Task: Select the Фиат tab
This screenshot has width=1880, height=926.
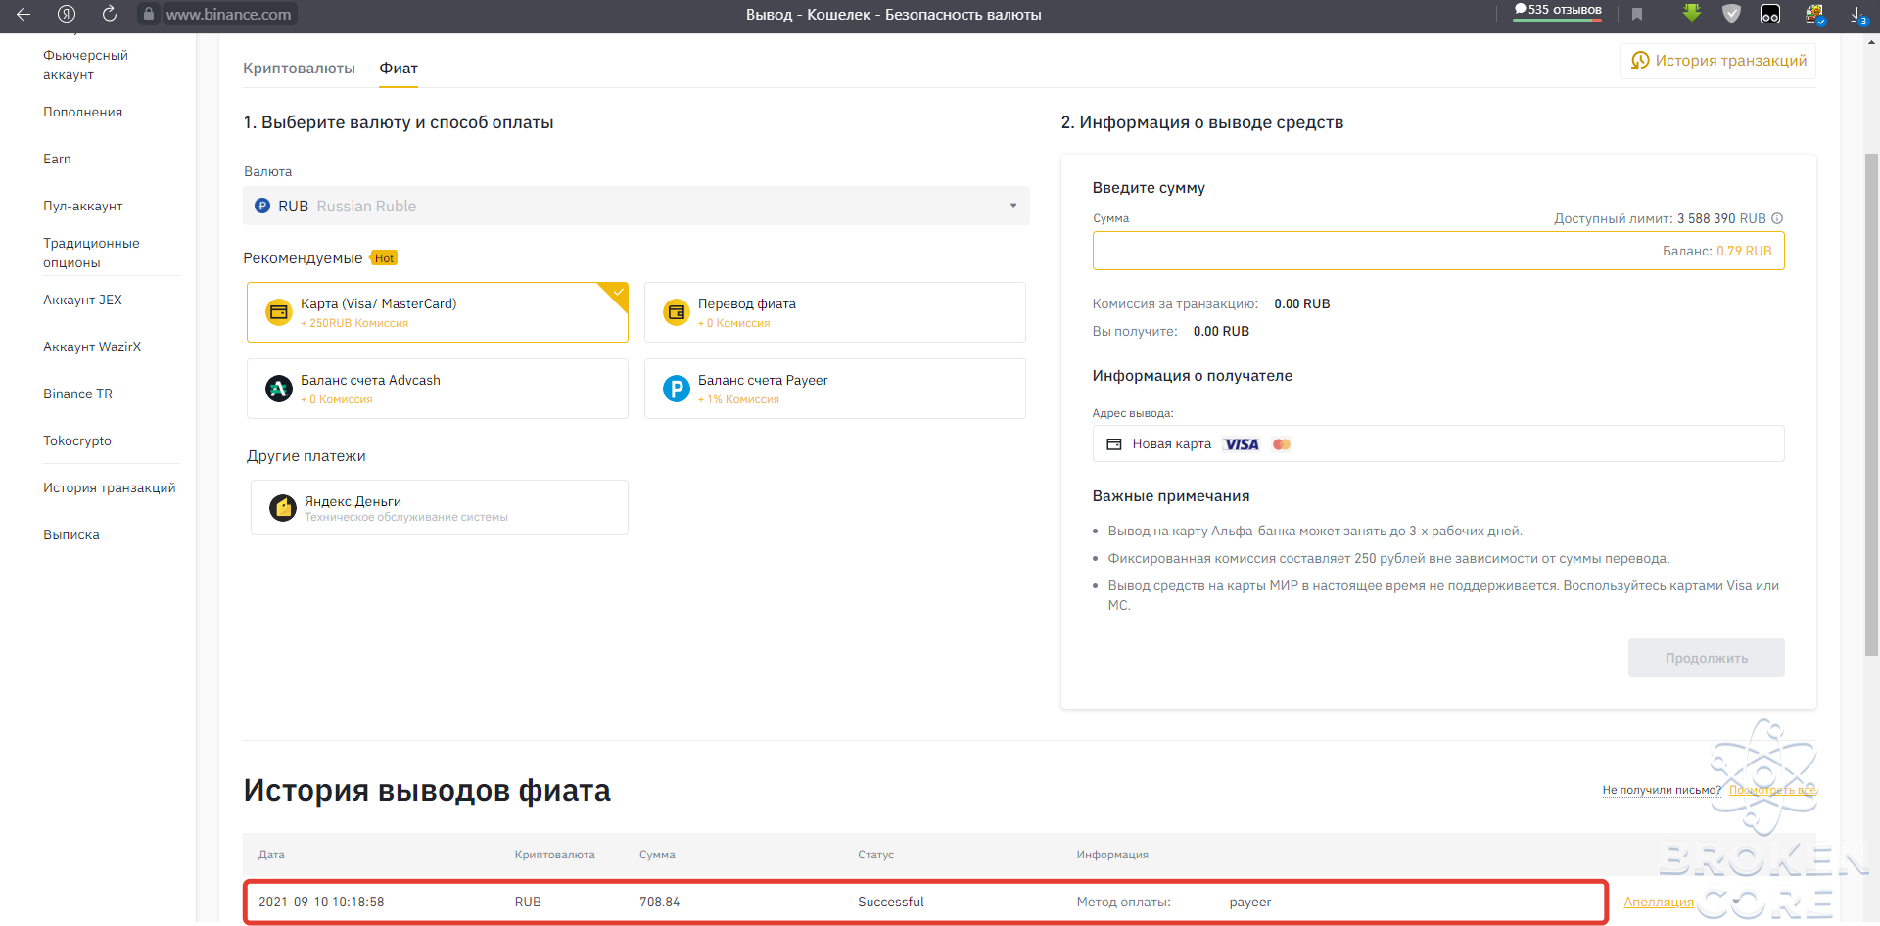Action: coord(399,69)
